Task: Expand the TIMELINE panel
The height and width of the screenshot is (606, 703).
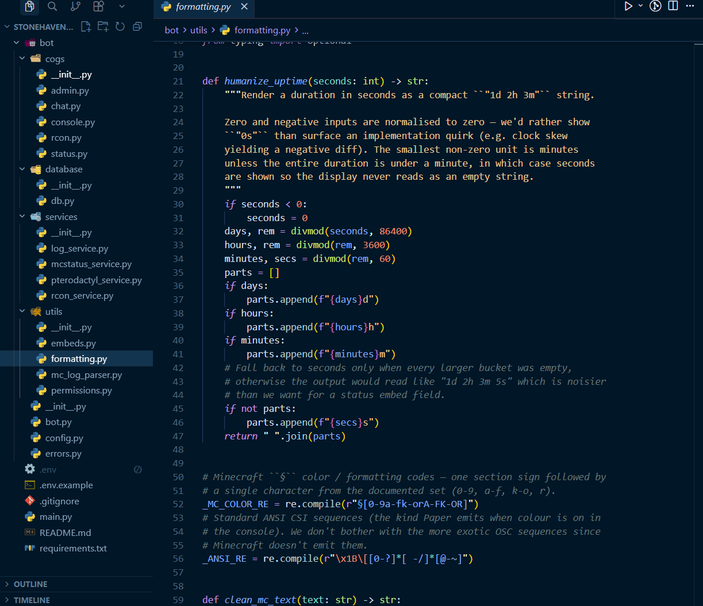Action: pyautogui.click(x=76, y=600)
